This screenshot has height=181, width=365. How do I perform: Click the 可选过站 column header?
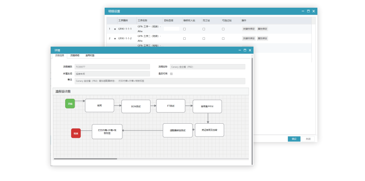227,21
